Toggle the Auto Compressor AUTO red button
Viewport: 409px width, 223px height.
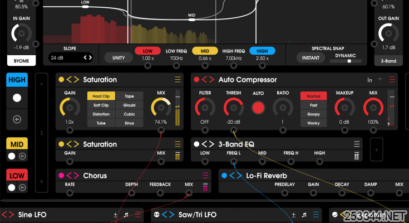click(x=258, y=108)
